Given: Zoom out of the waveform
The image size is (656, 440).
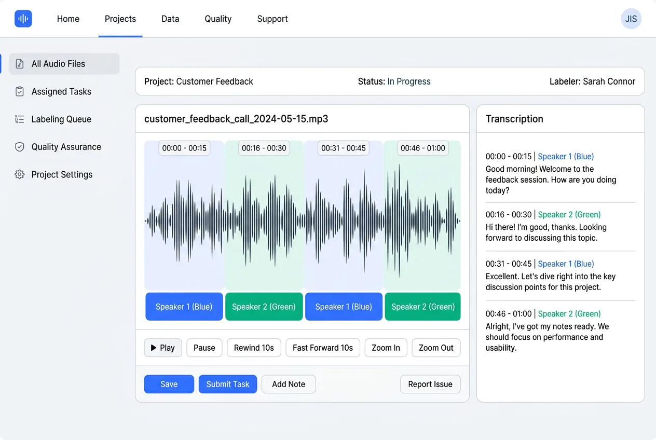Looking at the screenshot, I should (x=436, y=348).
